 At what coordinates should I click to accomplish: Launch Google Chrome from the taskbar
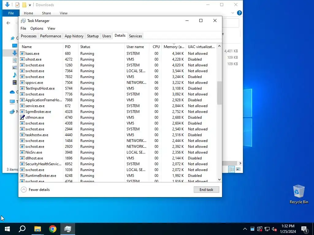tap(53, 229)
